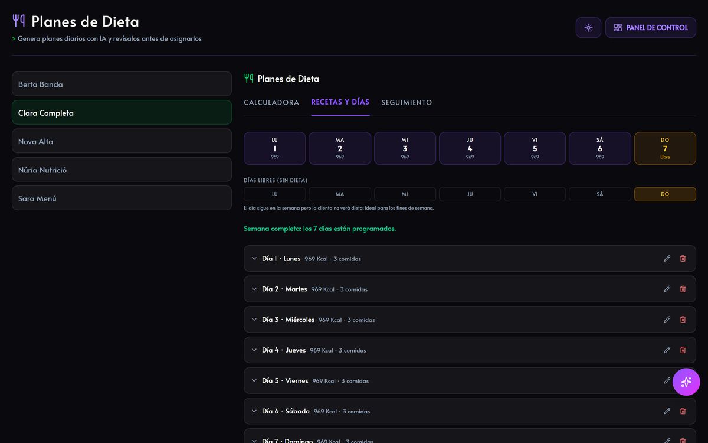This screenshot has height=443, width=708.
Task: Mark LU as a free day
Action: click(x=275, y=194)
